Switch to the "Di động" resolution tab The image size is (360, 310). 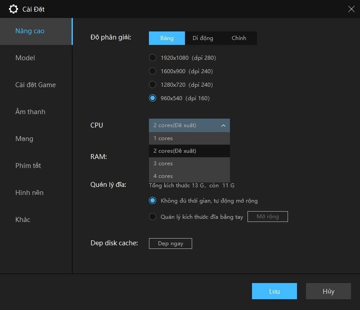point(203,38)
